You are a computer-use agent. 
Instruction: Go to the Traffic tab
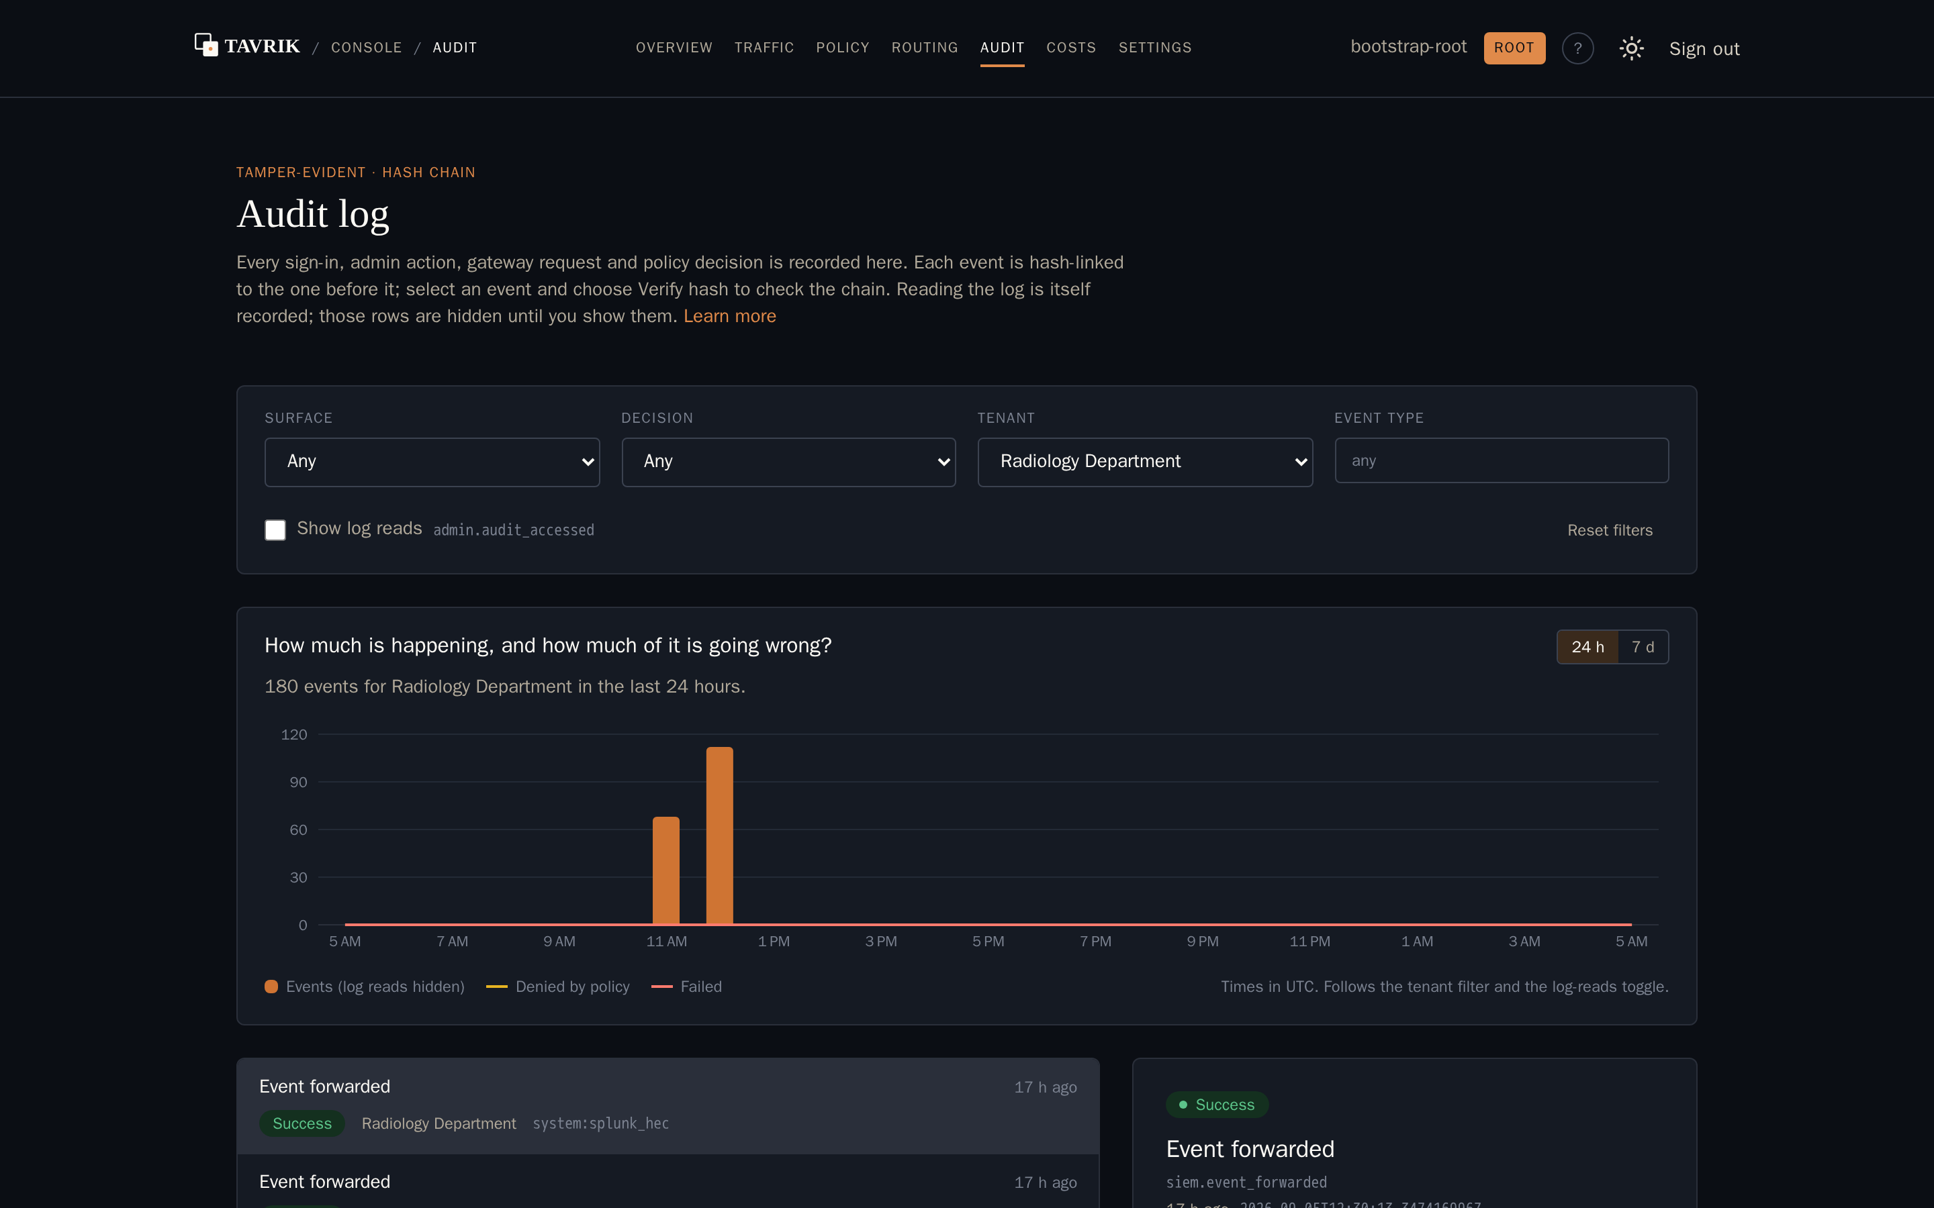click(x=764, y=48)
